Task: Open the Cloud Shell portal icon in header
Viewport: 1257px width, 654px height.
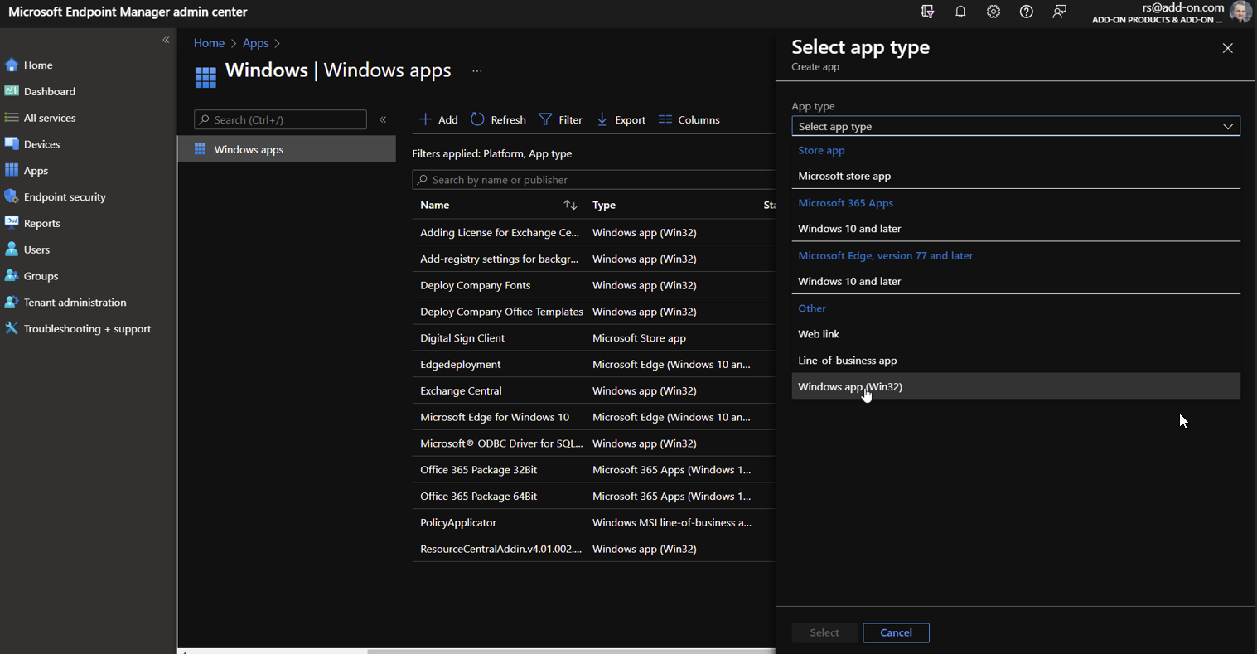Action: [x=927, y=12]
